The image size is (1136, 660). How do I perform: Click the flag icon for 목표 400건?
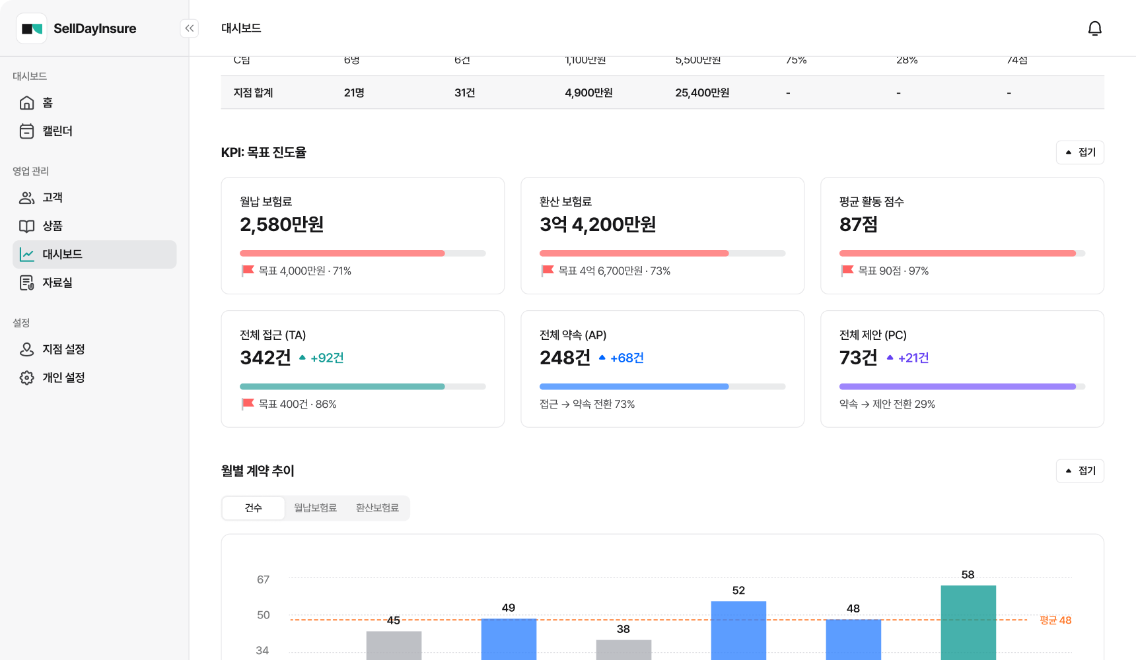(x=248, y=404)
